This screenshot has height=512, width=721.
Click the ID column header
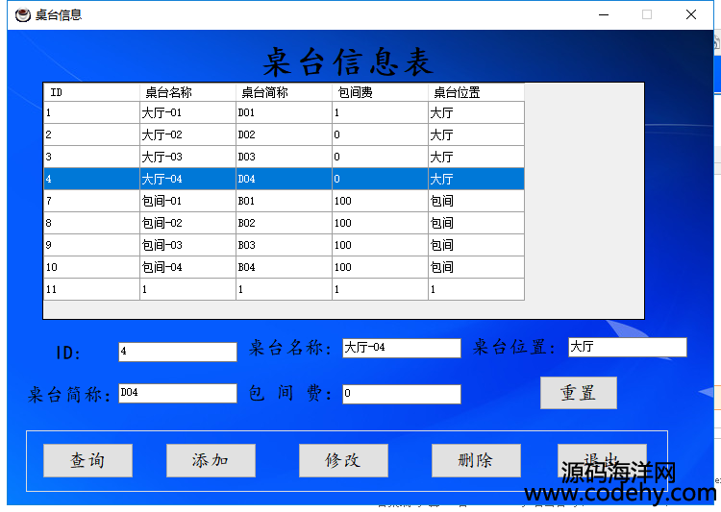point(92,92)
